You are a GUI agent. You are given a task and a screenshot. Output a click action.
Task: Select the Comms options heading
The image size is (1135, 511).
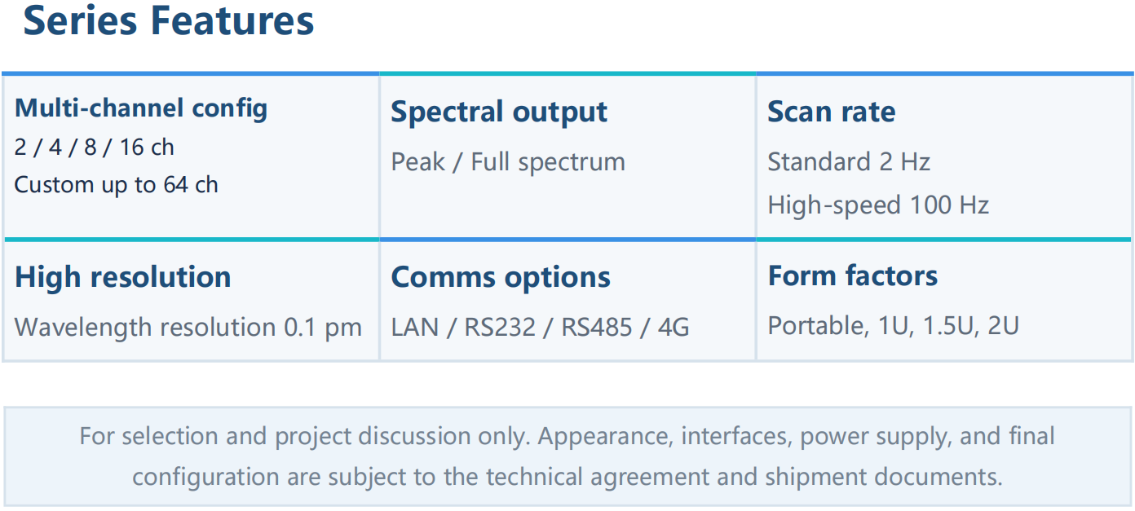(x=500, y=277)
